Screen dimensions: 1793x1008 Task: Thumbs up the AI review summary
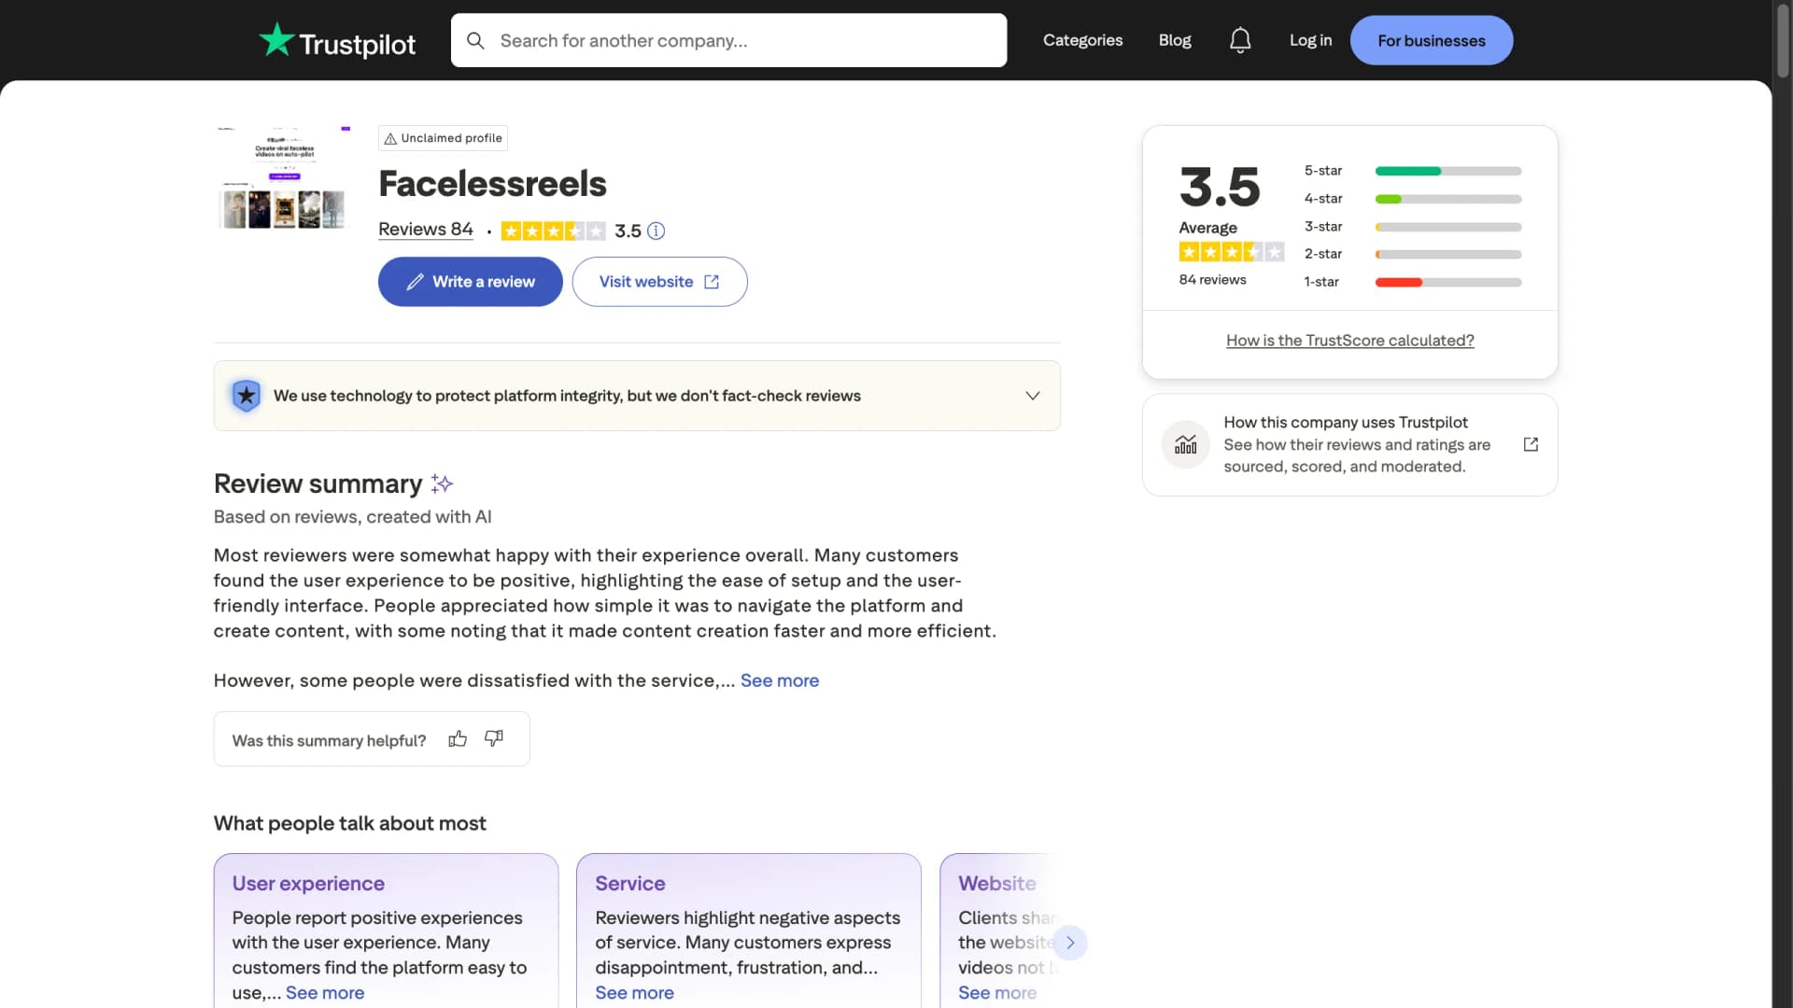(457, 738)
